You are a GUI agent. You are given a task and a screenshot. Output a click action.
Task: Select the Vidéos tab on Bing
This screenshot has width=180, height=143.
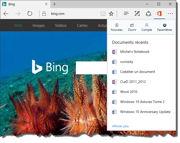(61, 26)
